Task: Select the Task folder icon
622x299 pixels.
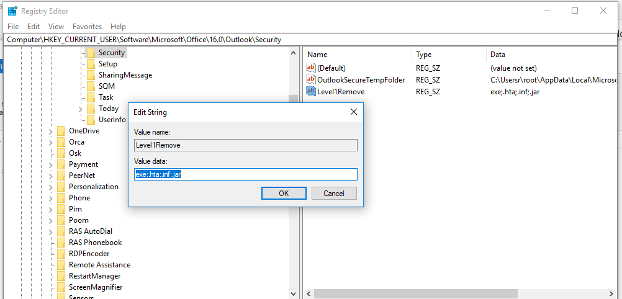Action: [x=91, y=97]
